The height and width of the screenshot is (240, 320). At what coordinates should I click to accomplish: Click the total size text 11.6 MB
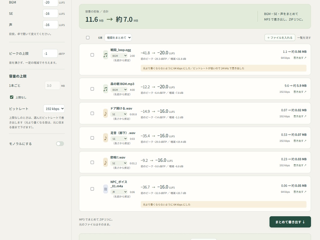point(94,20)
